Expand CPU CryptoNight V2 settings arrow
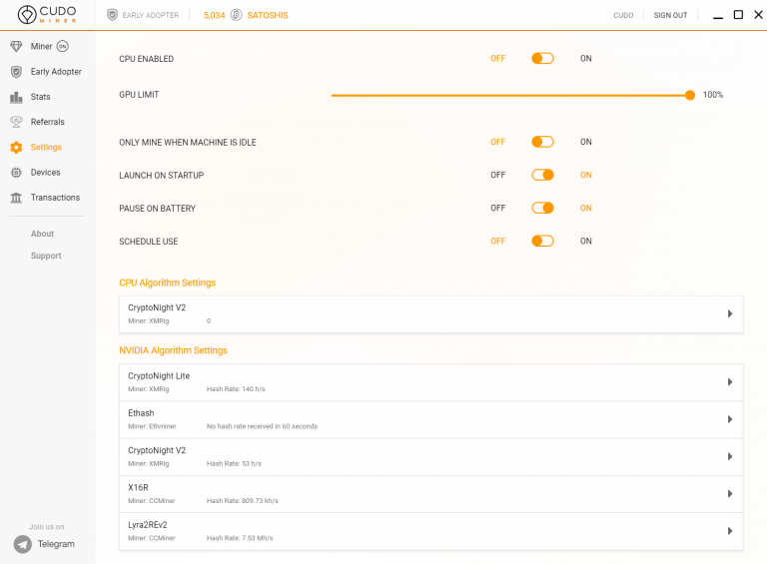This screenshot has width=767, height=564. point(729,313)
